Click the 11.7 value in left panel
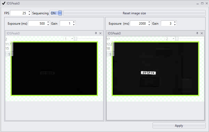The height and width of the screenshot is (132, 209). coord(8,44)
